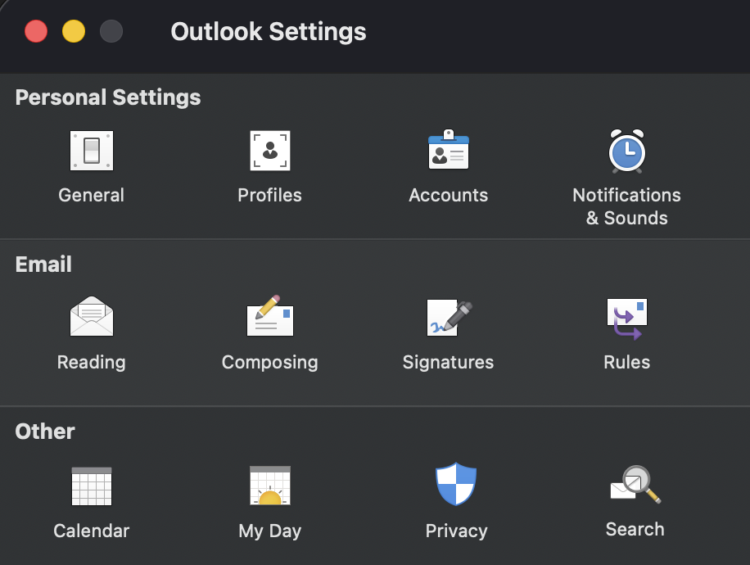750x565 pixels.
Task: Open Calendar settings
Action: tap(91, 486)
